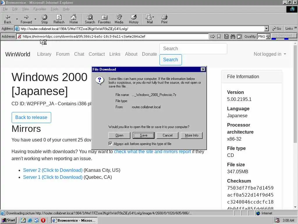The height and width of the screenshot is (224, 298).
Task: Open the Tools menu
Action: pos(54,9)
